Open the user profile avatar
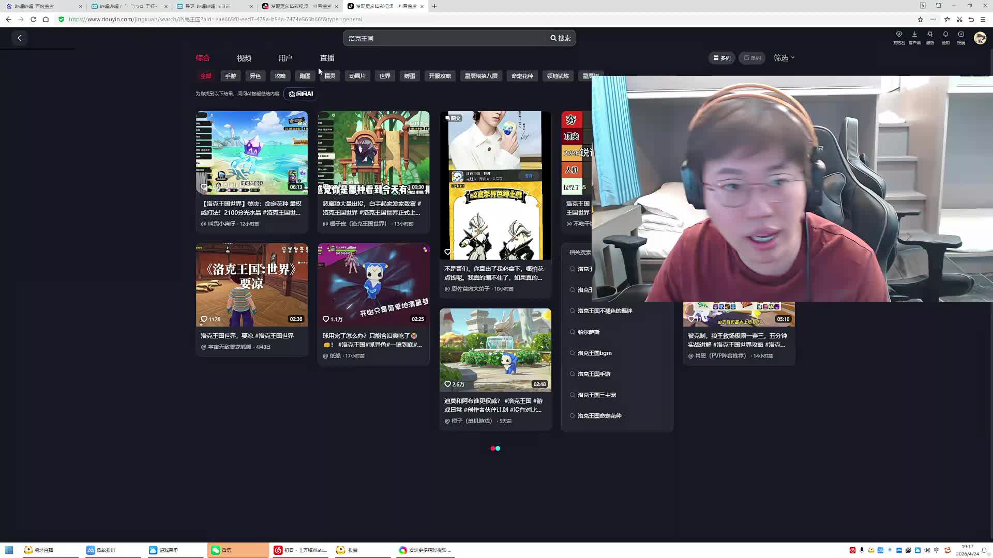The image size is (993, 558). [x=980, y=38]
